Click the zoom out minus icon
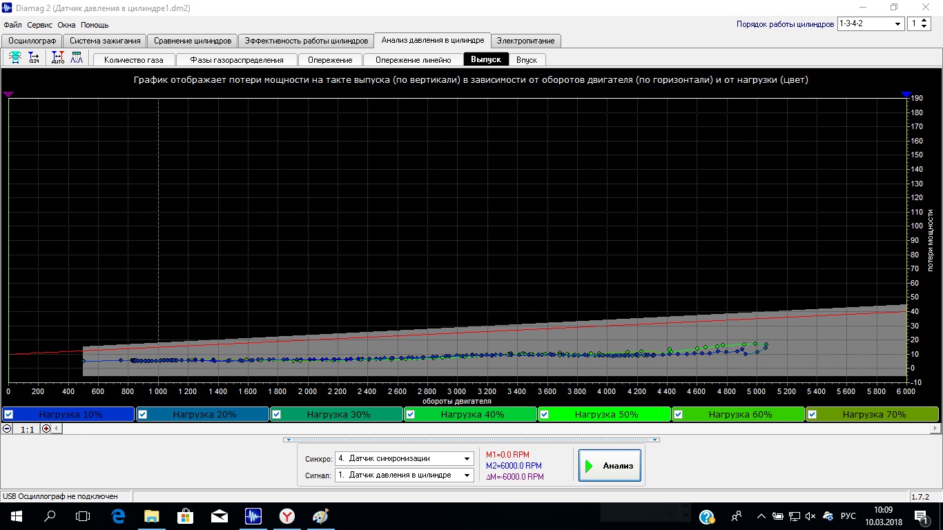Screen dimensions: 943x530 click(x=7, y=429)
